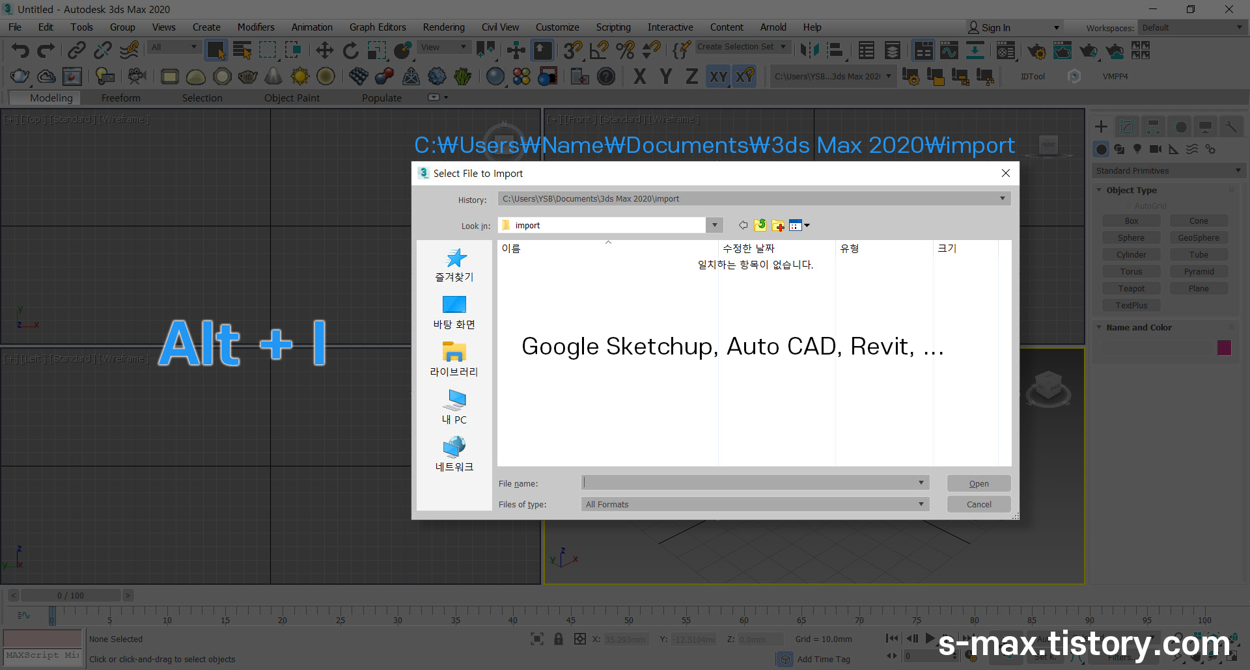
Task: Open 내 PC in the places sidebar
Action: point(454,407)
